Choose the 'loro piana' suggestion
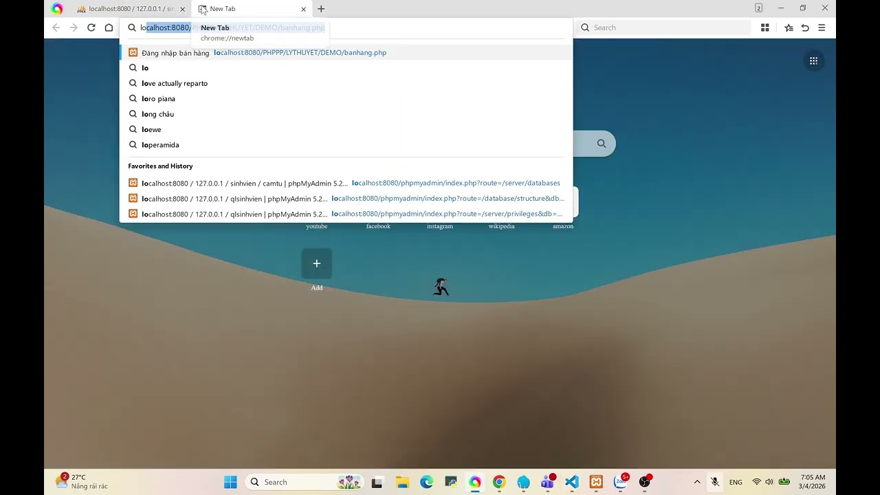Image resolution: width=880 pixels, height=495 pixels. [x=346, y=98]
